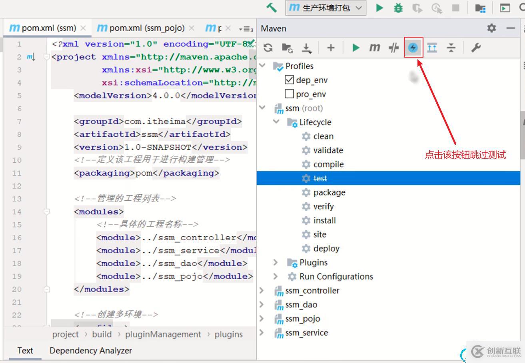This screenshot has height=363, width=525.
Task: Click the Reload All Maven Projects icon
Action: point(268,48)
